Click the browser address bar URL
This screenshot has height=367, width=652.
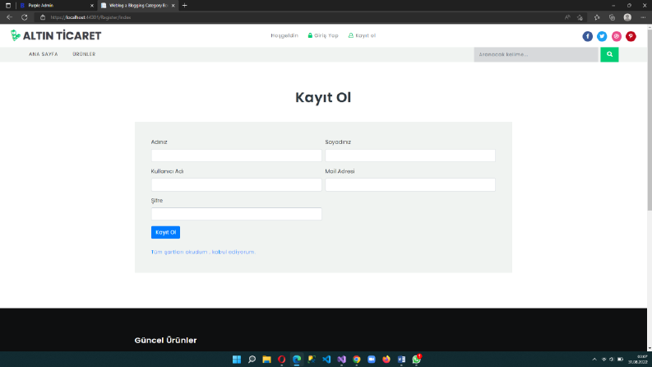coord(90,17)
